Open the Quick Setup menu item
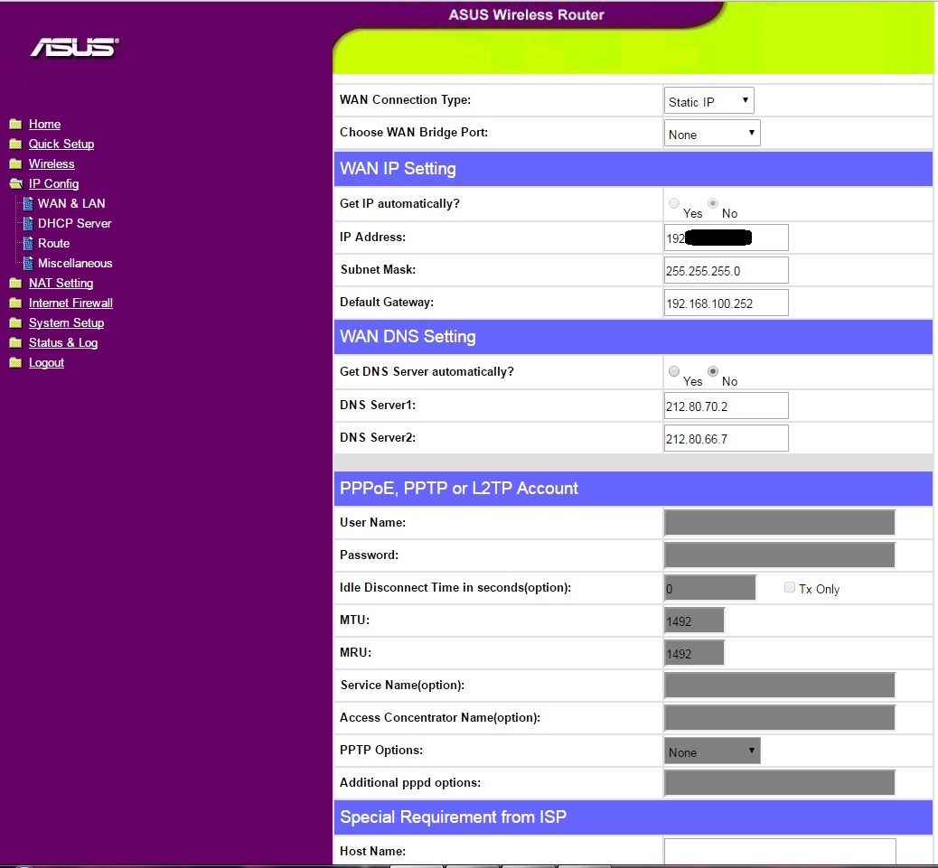This screenshot has height=868, width=938. pyautogui.click(x=61, y=145)
